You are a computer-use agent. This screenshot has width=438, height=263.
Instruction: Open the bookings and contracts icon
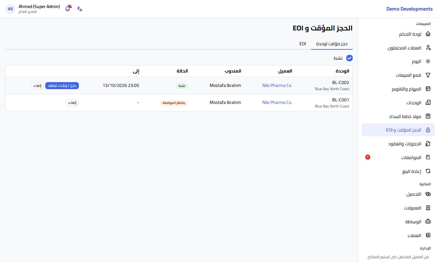pos(428,144)
